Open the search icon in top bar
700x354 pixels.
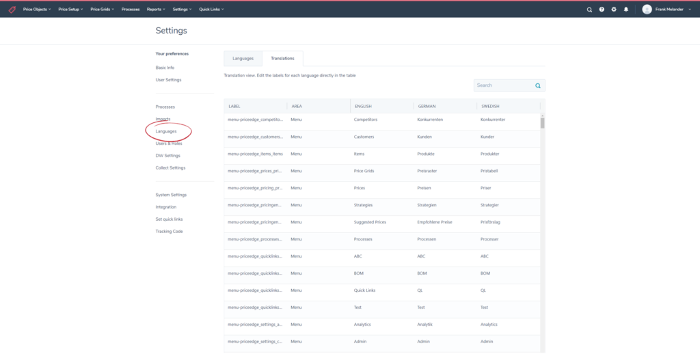[589, 10]
